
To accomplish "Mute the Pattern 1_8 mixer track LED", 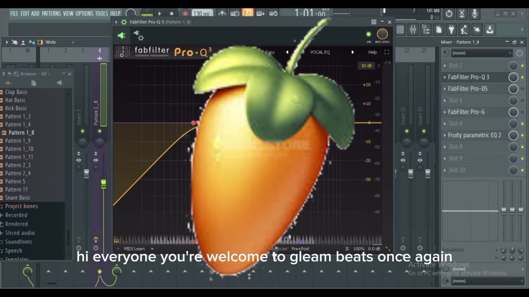I will click(99, 131).
